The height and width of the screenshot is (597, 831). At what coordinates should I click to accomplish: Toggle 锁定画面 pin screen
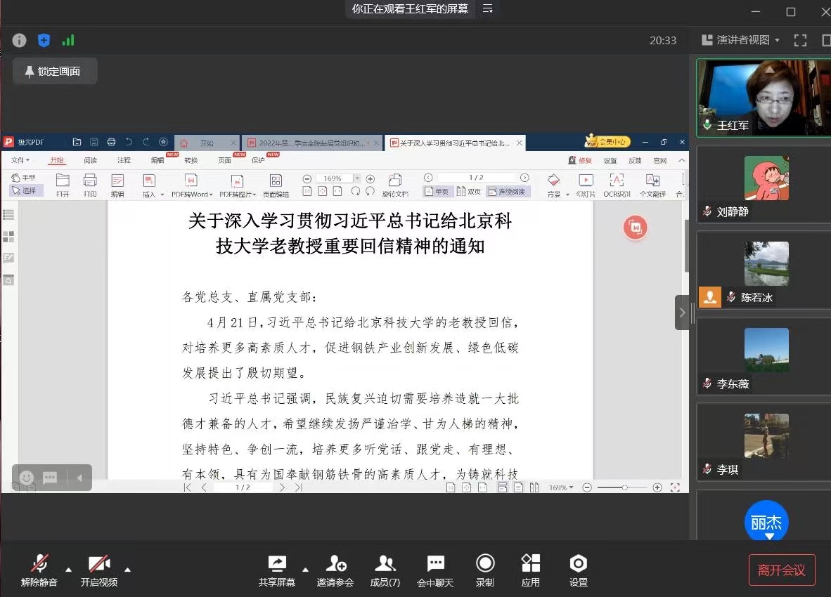[x=55, y=72]
